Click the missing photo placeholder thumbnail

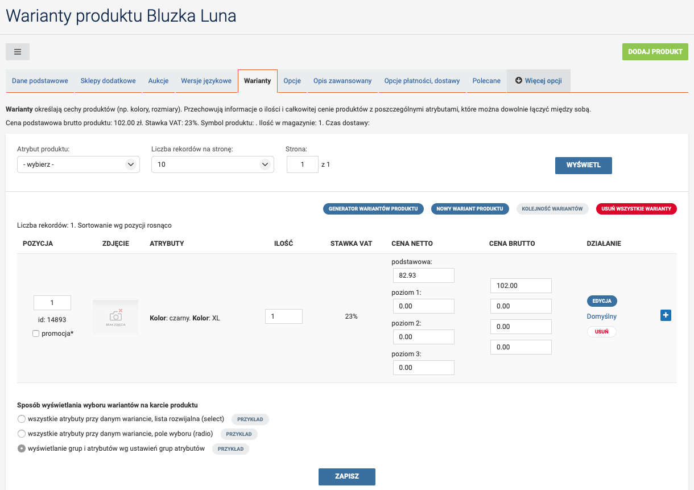coord(115,316)
